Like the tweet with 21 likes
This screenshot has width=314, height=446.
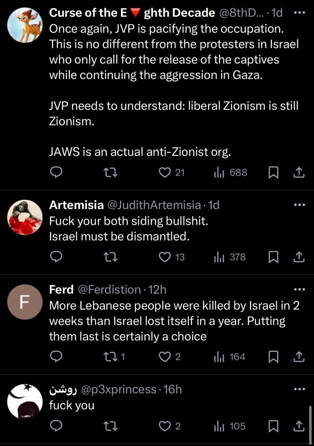point(165,172)
